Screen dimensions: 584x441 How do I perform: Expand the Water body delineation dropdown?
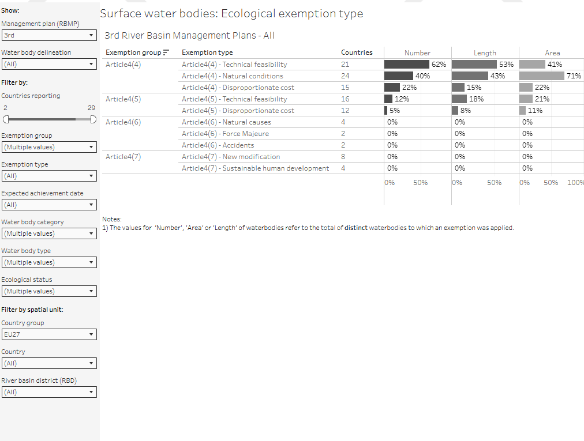[x=48, y=65]
